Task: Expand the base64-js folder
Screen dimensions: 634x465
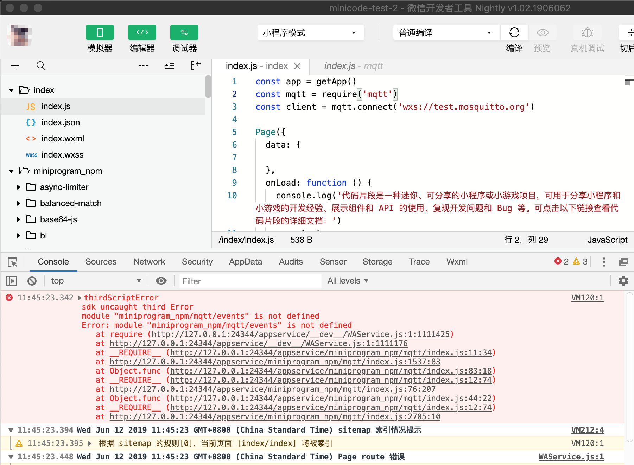Action: point(18,219)
